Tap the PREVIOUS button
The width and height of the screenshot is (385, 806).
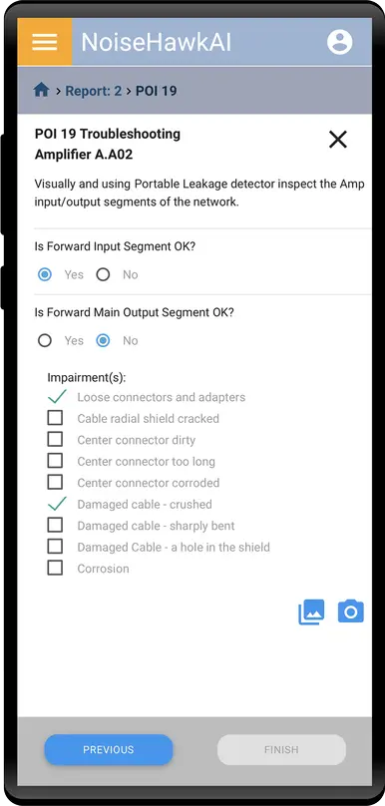(x=109, y=749)
